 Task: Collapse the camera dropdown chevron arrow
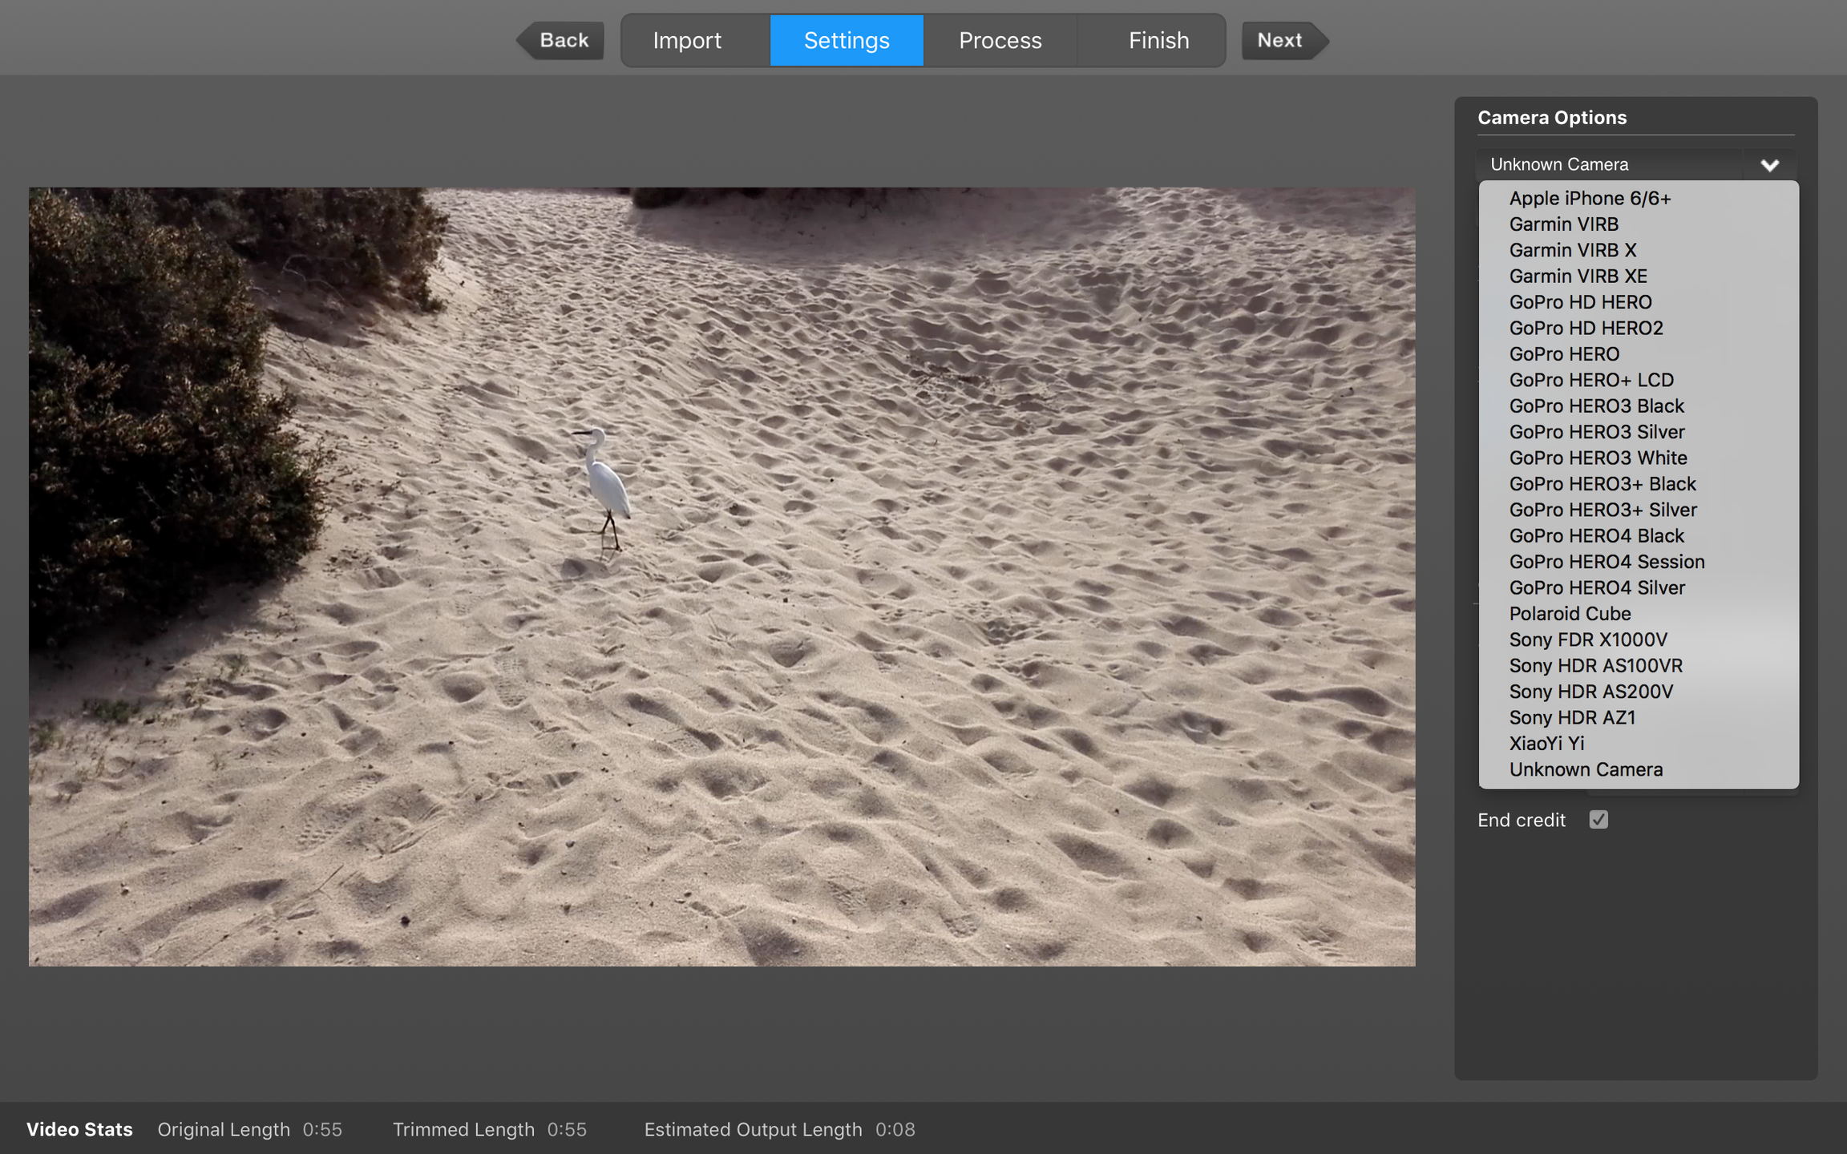(1769, 165)
